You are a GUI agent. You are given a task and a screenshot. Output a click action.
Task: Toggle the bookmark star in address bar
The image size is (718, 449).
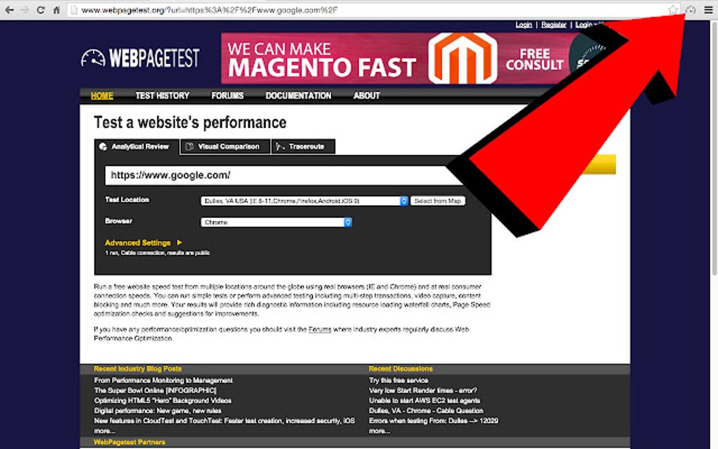[x=673, y=9]
